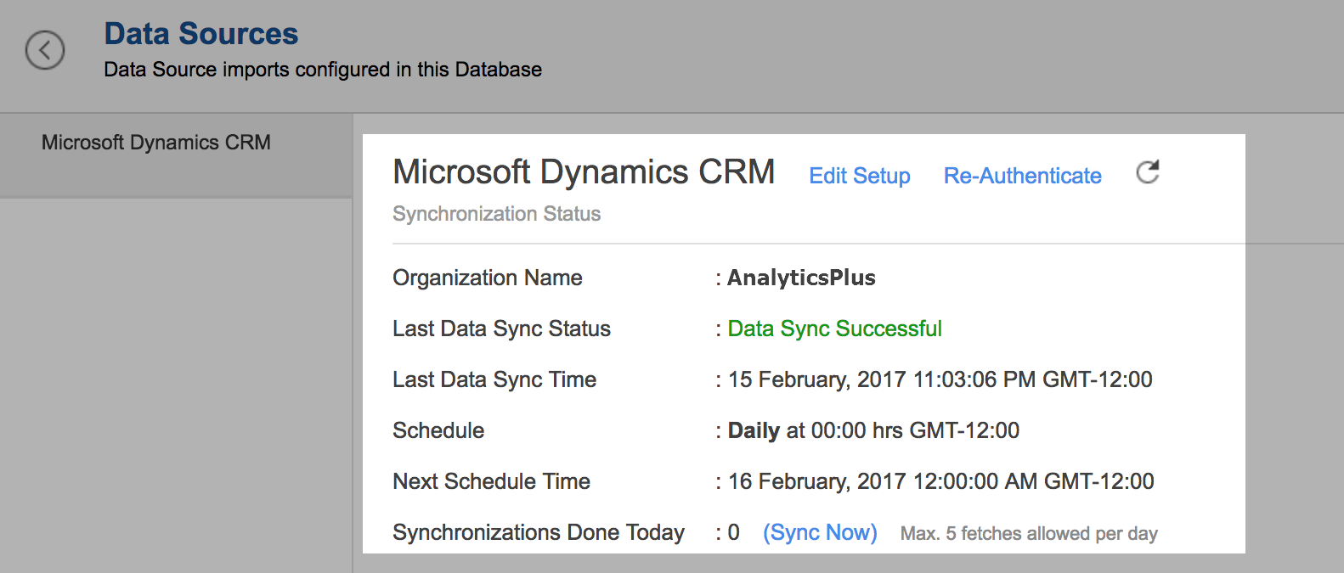Click the back arrow icon

[x=45, y=50]
